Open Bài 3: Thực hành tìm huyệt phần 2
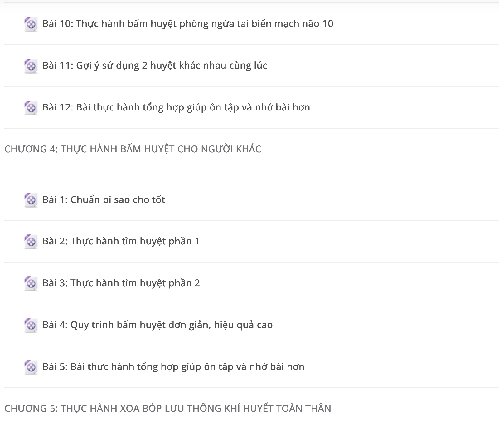Image resolution: width=499 pixels, height=427 pixels. point(121,283)
